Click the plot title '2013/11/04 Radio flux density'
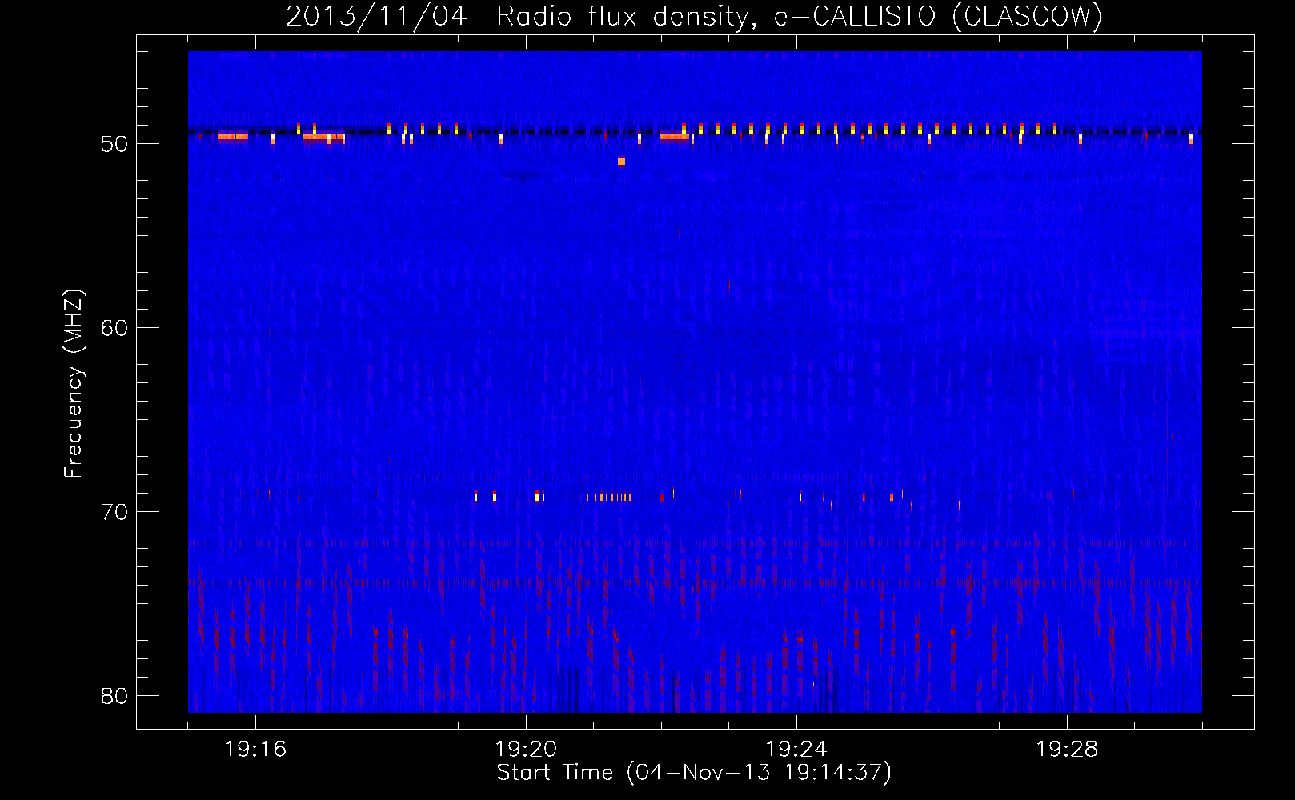 point(694,16)
